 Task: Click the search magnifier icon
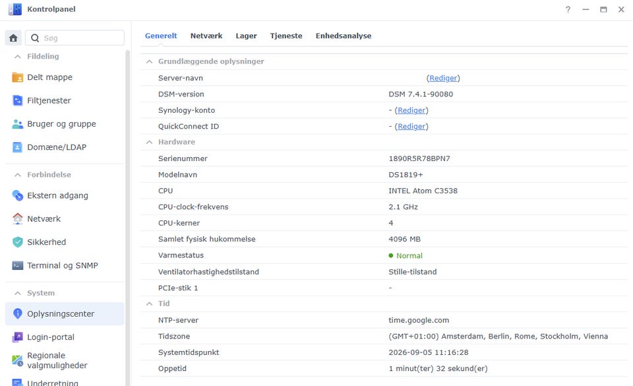tap(35, 38)
